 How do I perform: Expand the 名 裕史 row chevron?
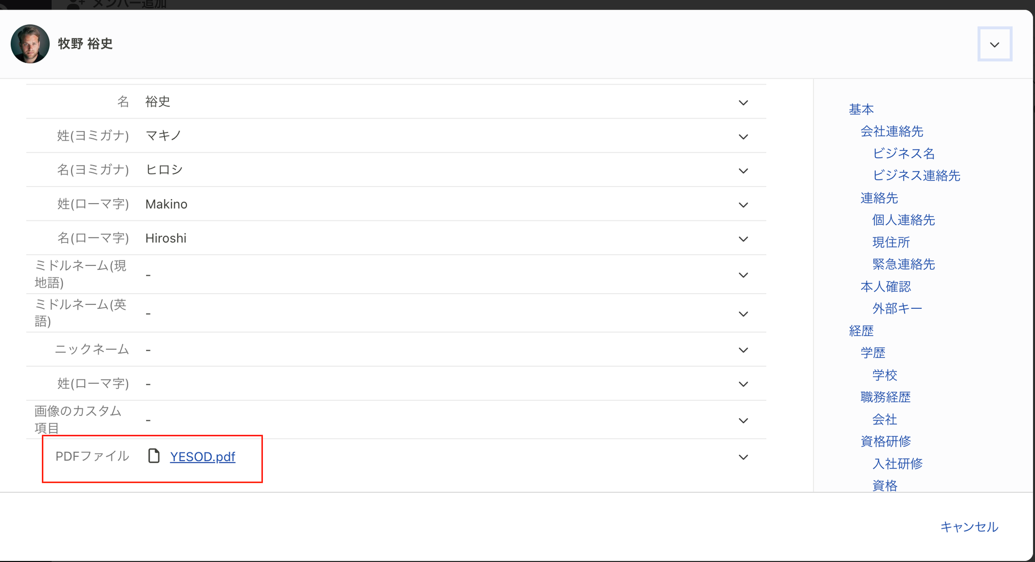743,103
